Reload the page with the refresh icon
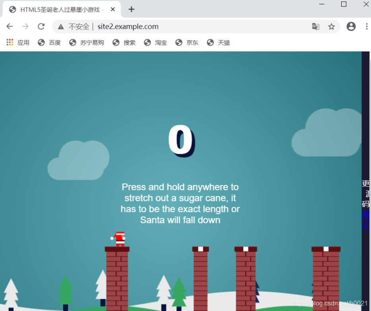The height and width of the screenshot is (311, 371). (x=41, y=27)
